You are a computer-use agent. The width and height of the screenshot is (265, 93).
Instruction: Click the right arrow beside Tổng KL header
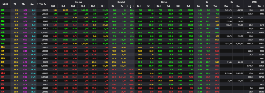click(48, 4)
